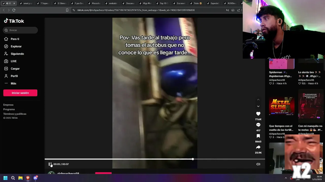Reload the page
The height and width of the screenshot is (182, 325).
coord(14,10)
